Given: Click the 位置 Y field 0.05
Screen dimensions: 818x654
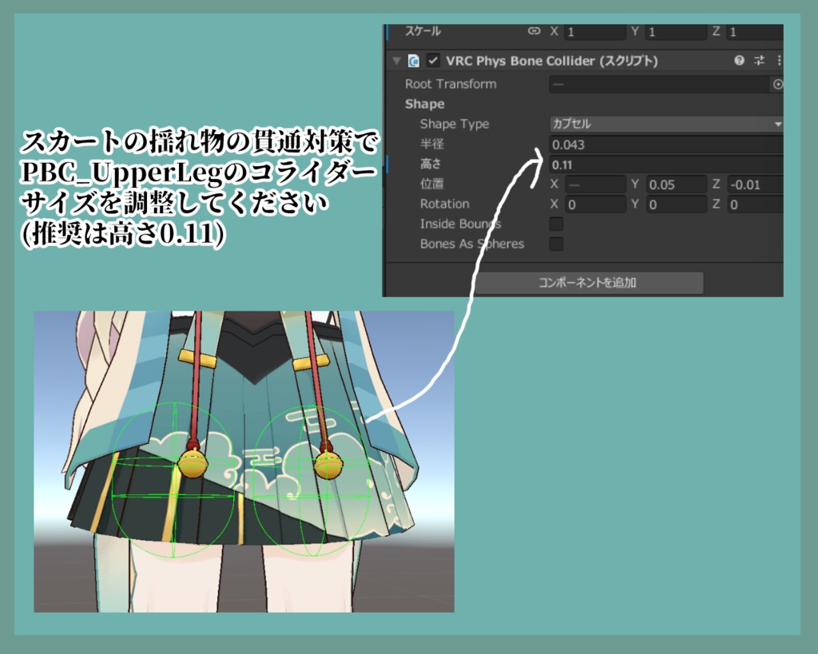Looking at the screenshot, I should click(x=676, y=184).
